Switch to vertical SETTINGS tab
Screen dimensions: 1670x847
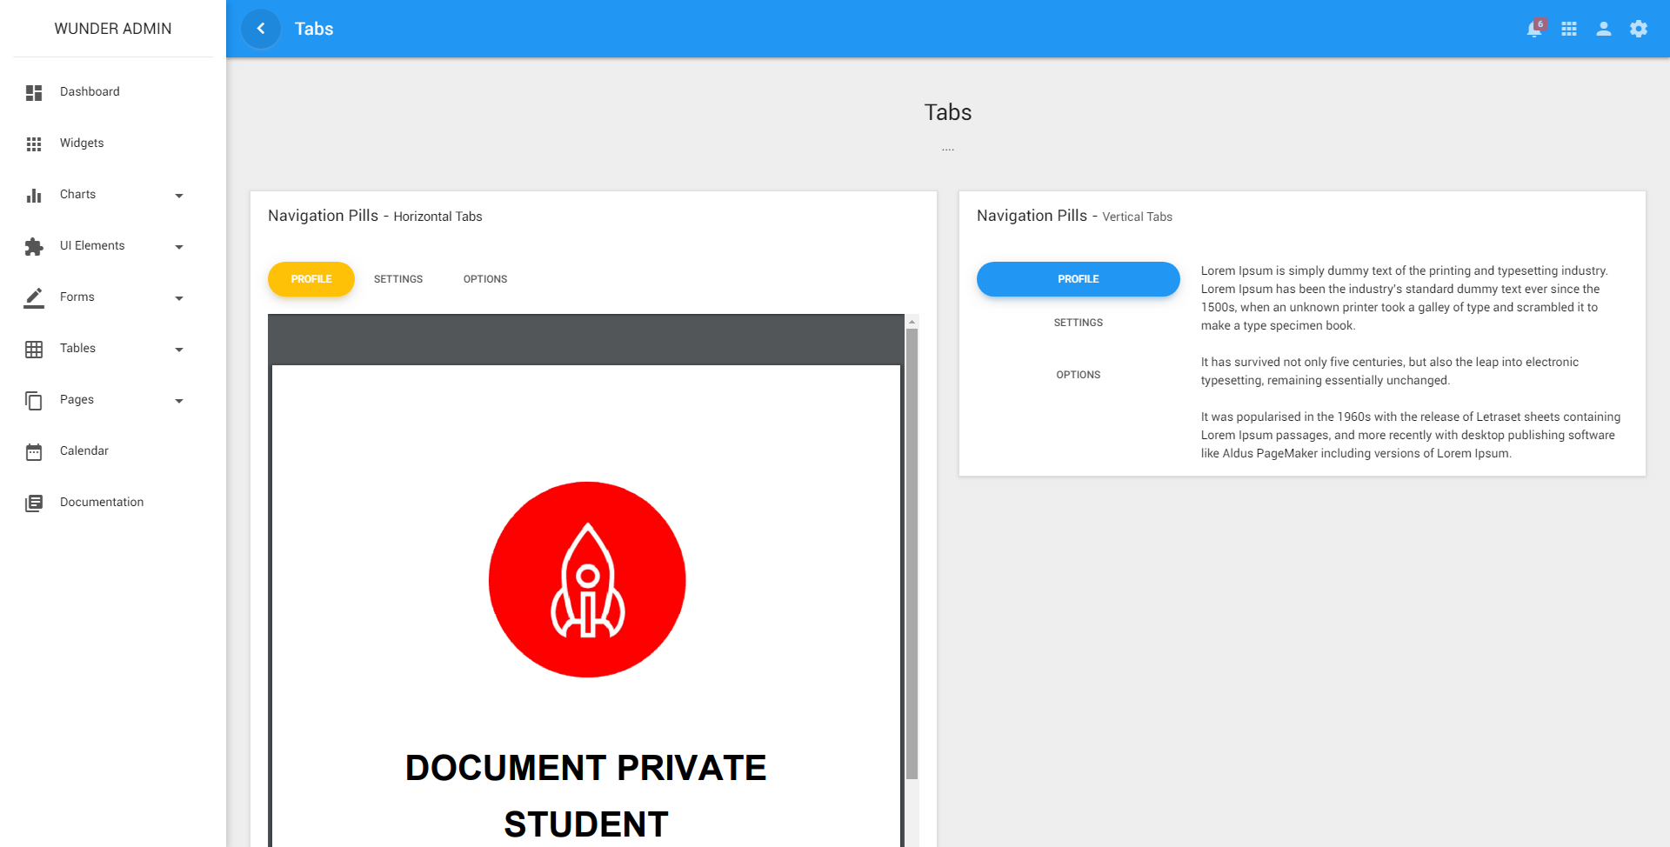pos(1079,323)
